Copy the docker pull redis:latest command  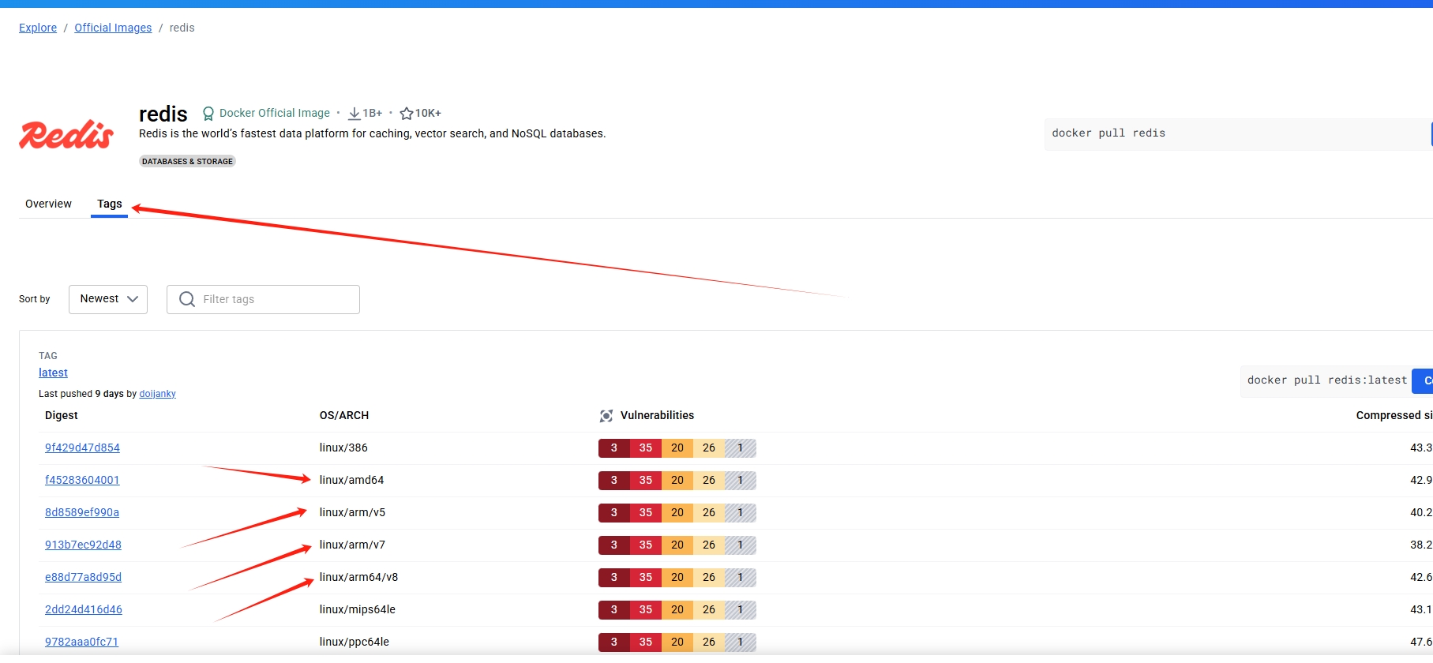[x=1424, y=380]
